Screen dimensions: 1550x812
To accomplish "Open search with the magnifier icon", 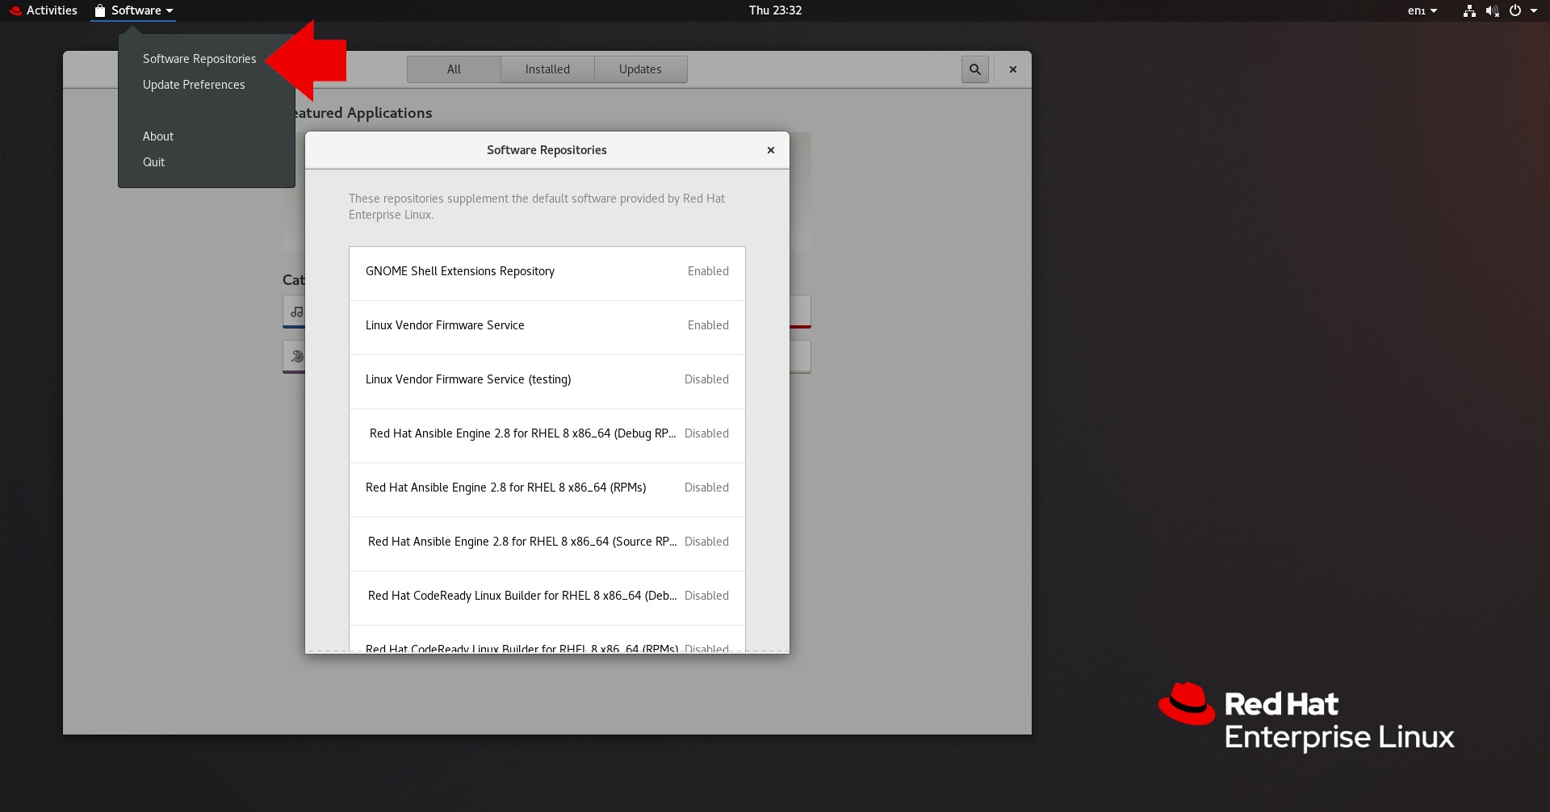I will [x=974, y=69].
